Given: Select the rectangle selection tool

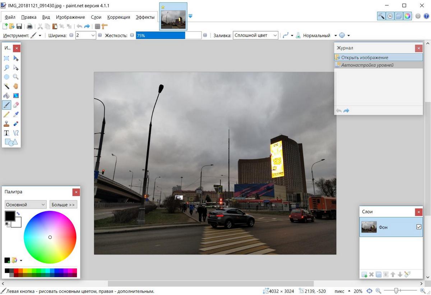Looking at the screenshot, I should [x=6, y=58].
